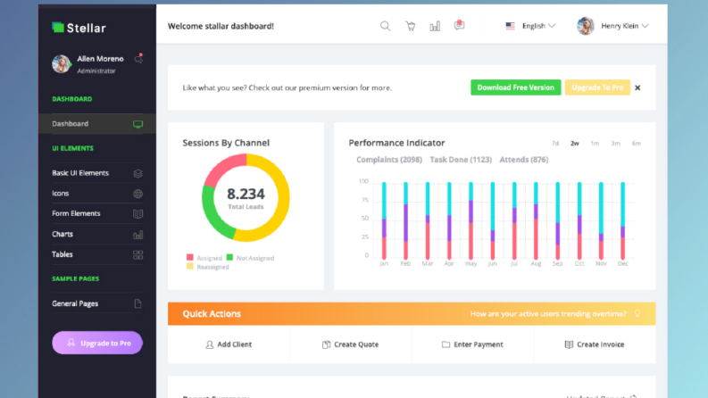Screen dimensions: 708x398
Task: Click the chat bubble beside Allen Moreno
Action: tap(138, 59)
